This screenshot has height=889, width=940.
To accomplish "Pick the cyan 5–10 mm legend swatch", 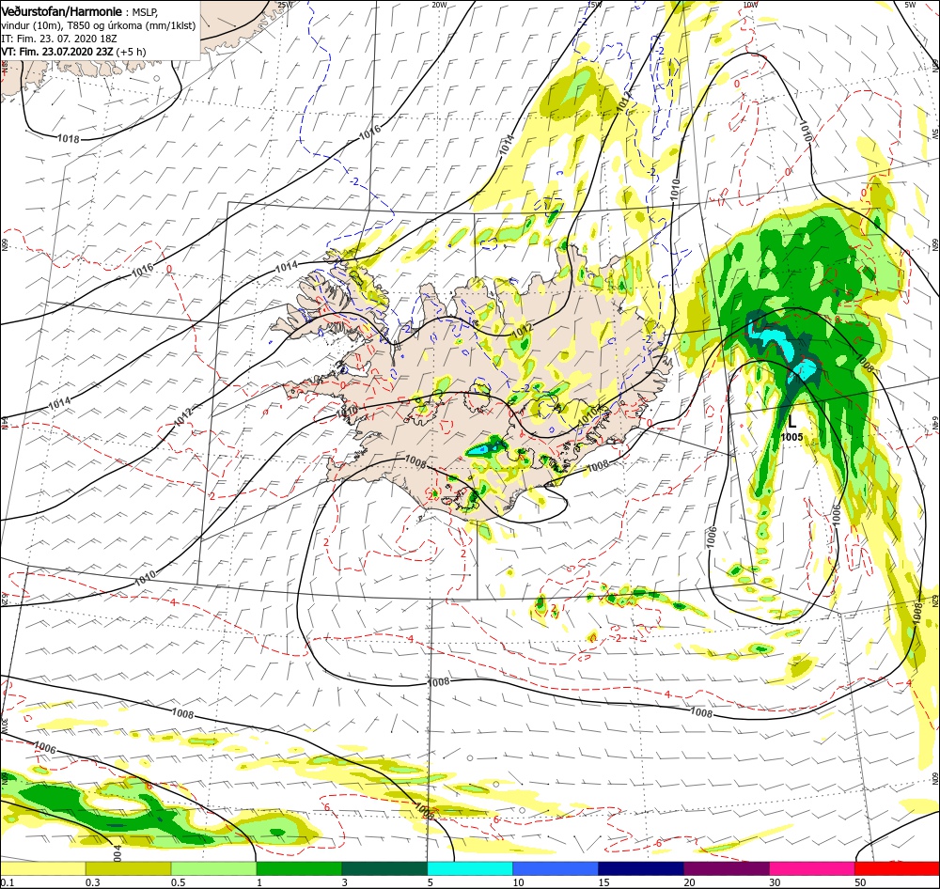I will pyautogui.click(x=470, y=868).
